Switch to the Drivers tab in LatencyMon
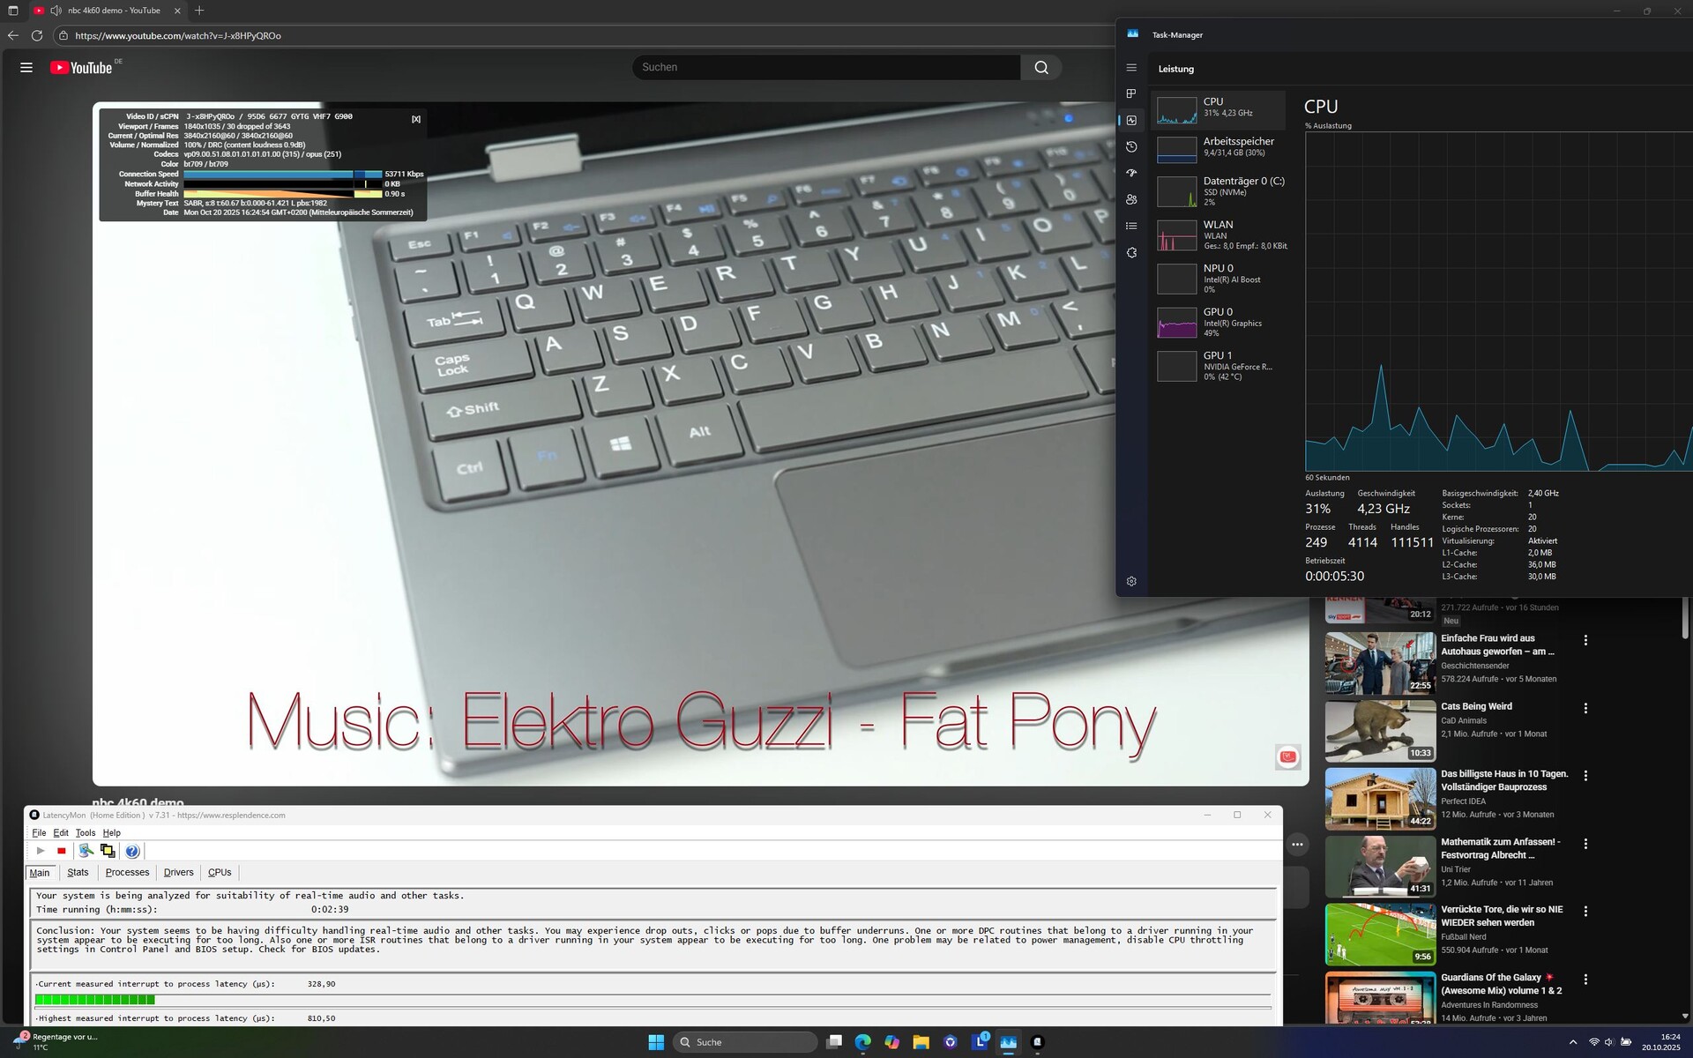 click(x=178, y=872)
